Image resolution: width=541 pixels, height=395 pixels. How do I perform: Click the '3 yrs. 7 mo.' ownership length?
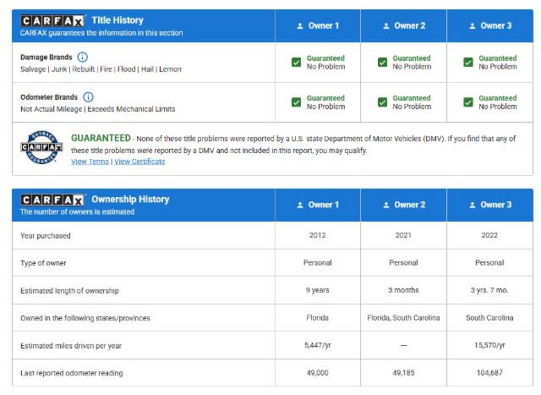coord(490,290)
